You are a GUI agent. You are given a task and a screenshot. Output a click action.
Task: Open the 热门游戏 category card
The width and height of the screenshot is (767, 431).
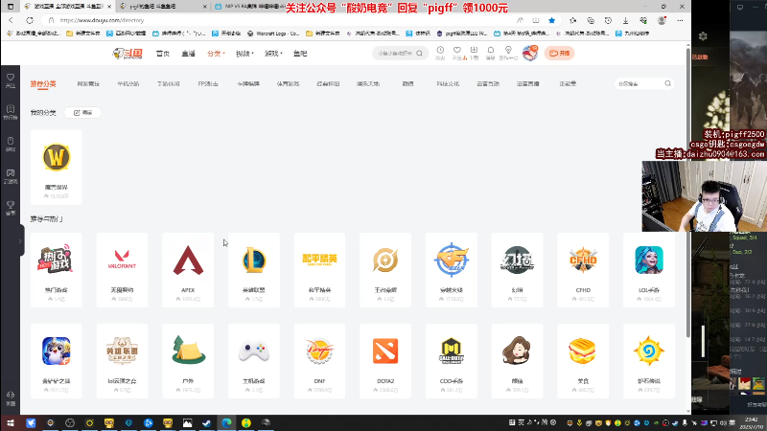pyautogui.click(x=57, y=270)
